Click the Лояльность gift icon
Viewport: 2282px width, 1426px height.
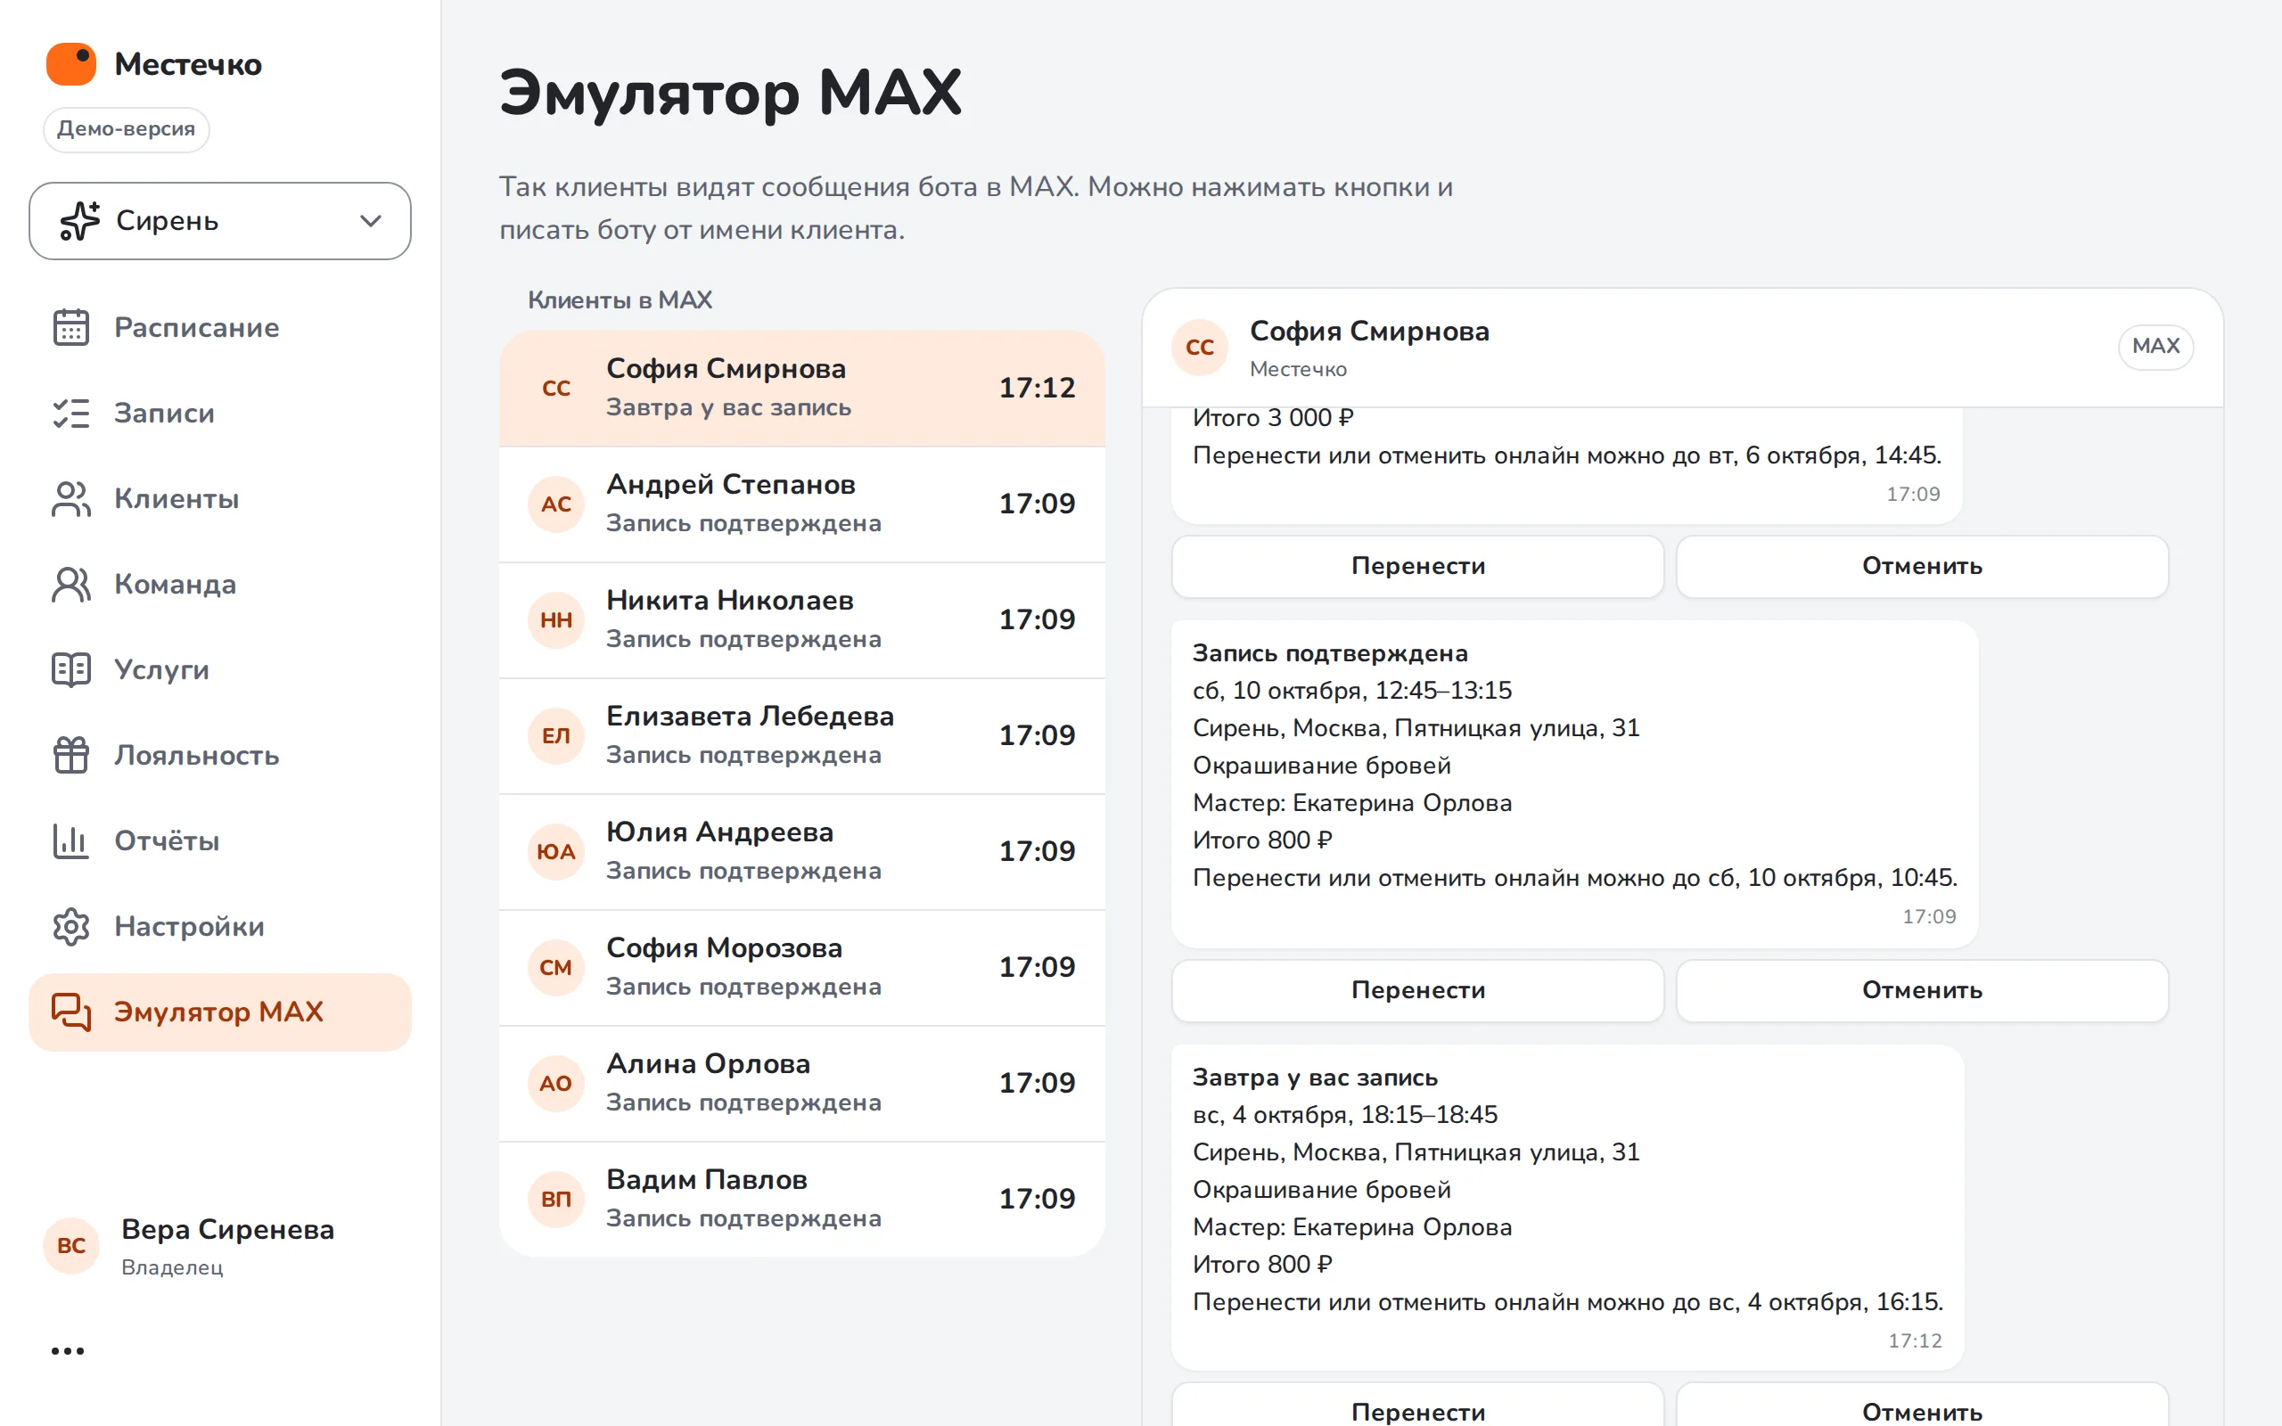(70, 756)
